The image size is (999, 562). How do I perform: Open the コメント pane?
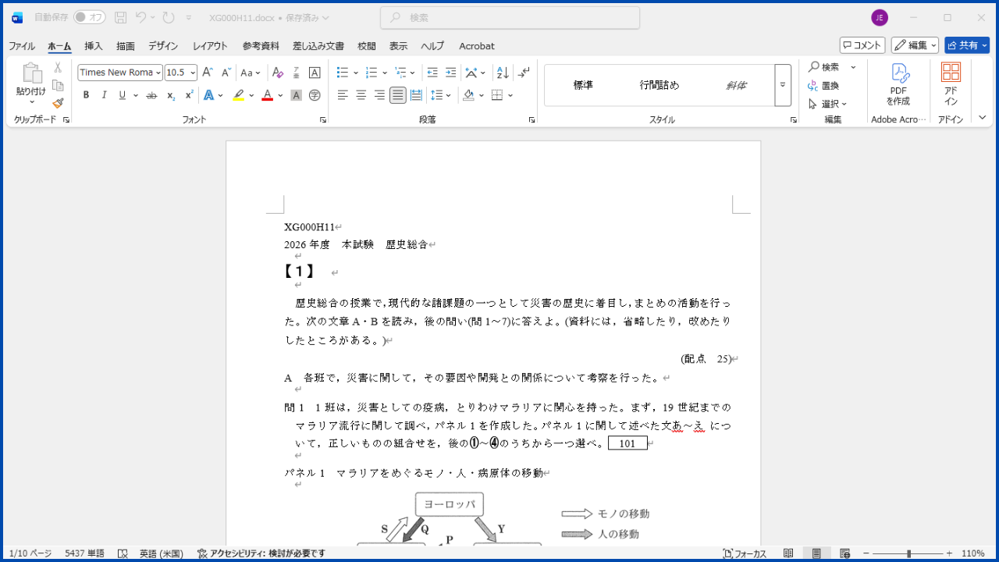[861, 44]
